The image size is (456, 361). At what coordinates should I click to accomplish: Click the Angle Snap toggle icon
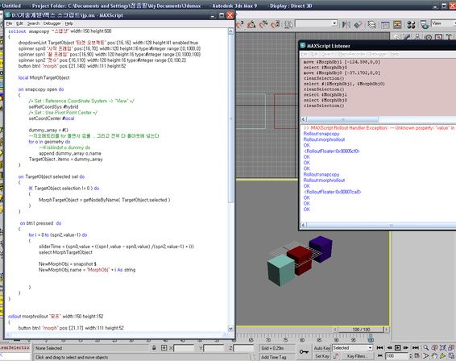251,24
